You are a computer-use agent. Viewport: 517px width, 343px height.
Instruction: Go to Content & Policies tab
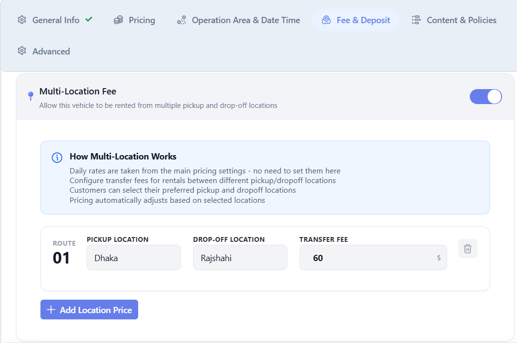point(454,20)
